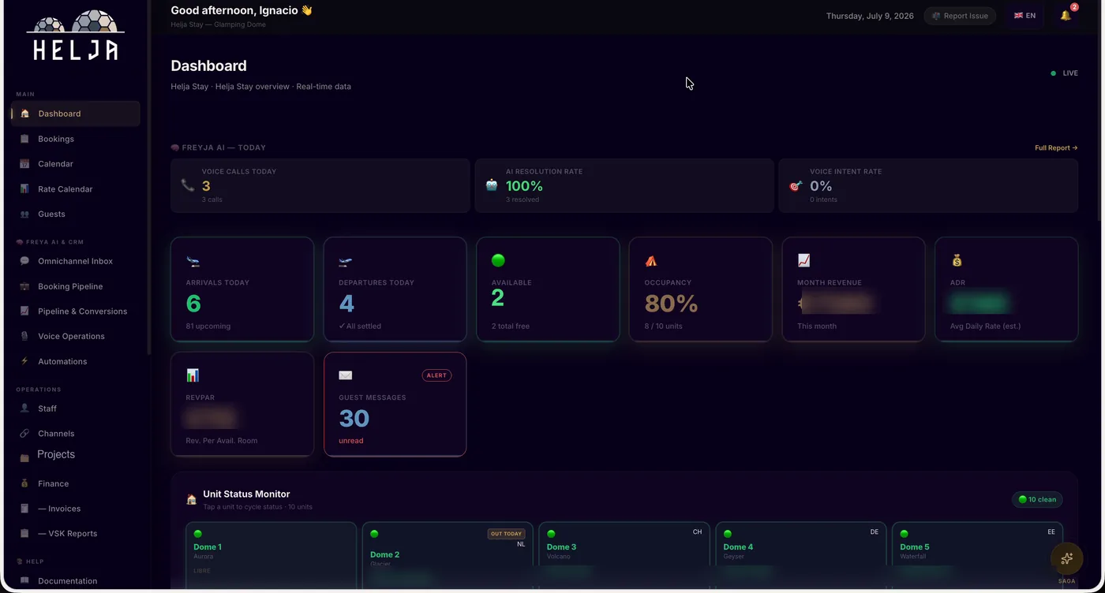Screen dimensions: 1105x593
Task: Toggle status of Dome 4 unit
Action: click(800, 556)
